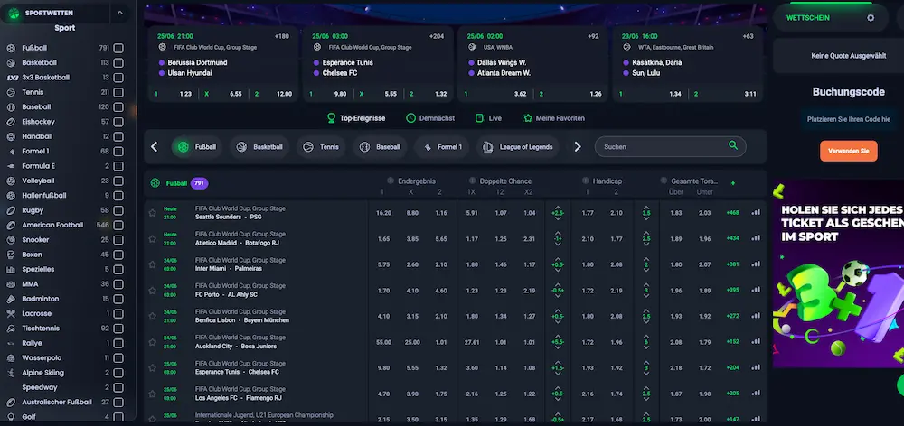The height and width of the screenshot is (426, 904).
Task: Open statistics icon for Inter Miami row
Action: point(756,264)
